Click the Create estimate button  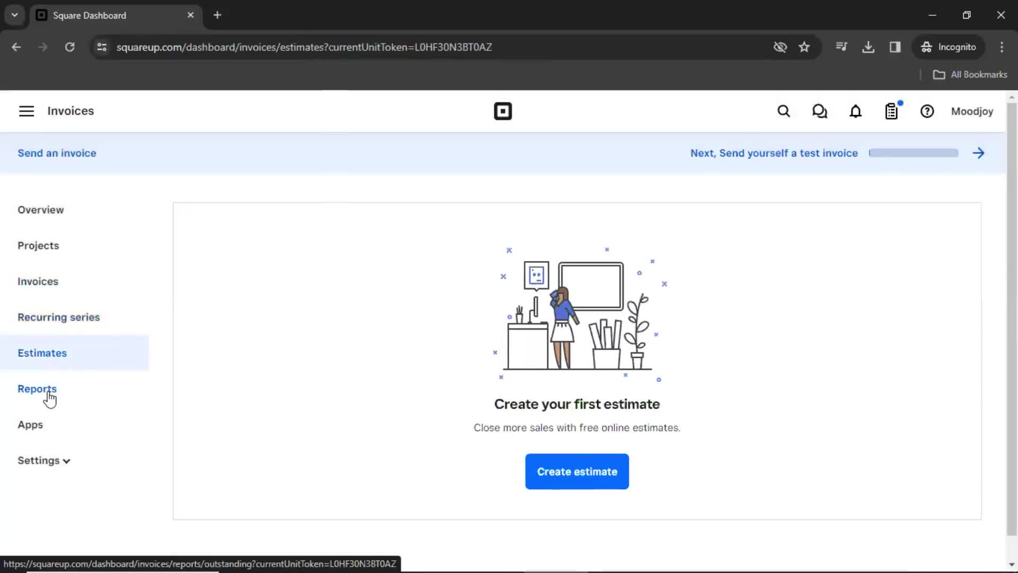(577, 472)
